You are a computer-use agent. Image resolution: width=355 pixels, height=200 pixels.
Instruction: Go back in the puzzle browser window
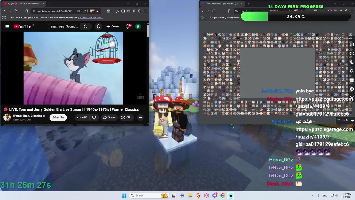click(203, 11)
